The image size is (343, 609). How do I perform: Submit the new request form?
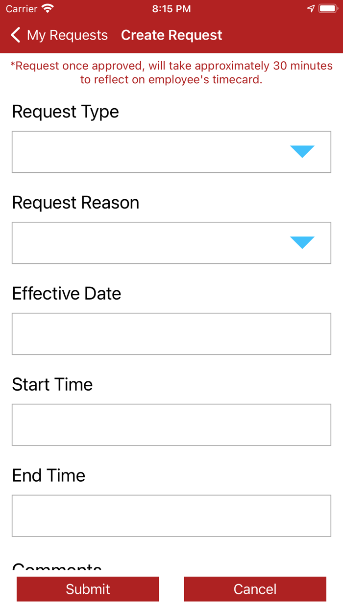(x=88, y=589)
